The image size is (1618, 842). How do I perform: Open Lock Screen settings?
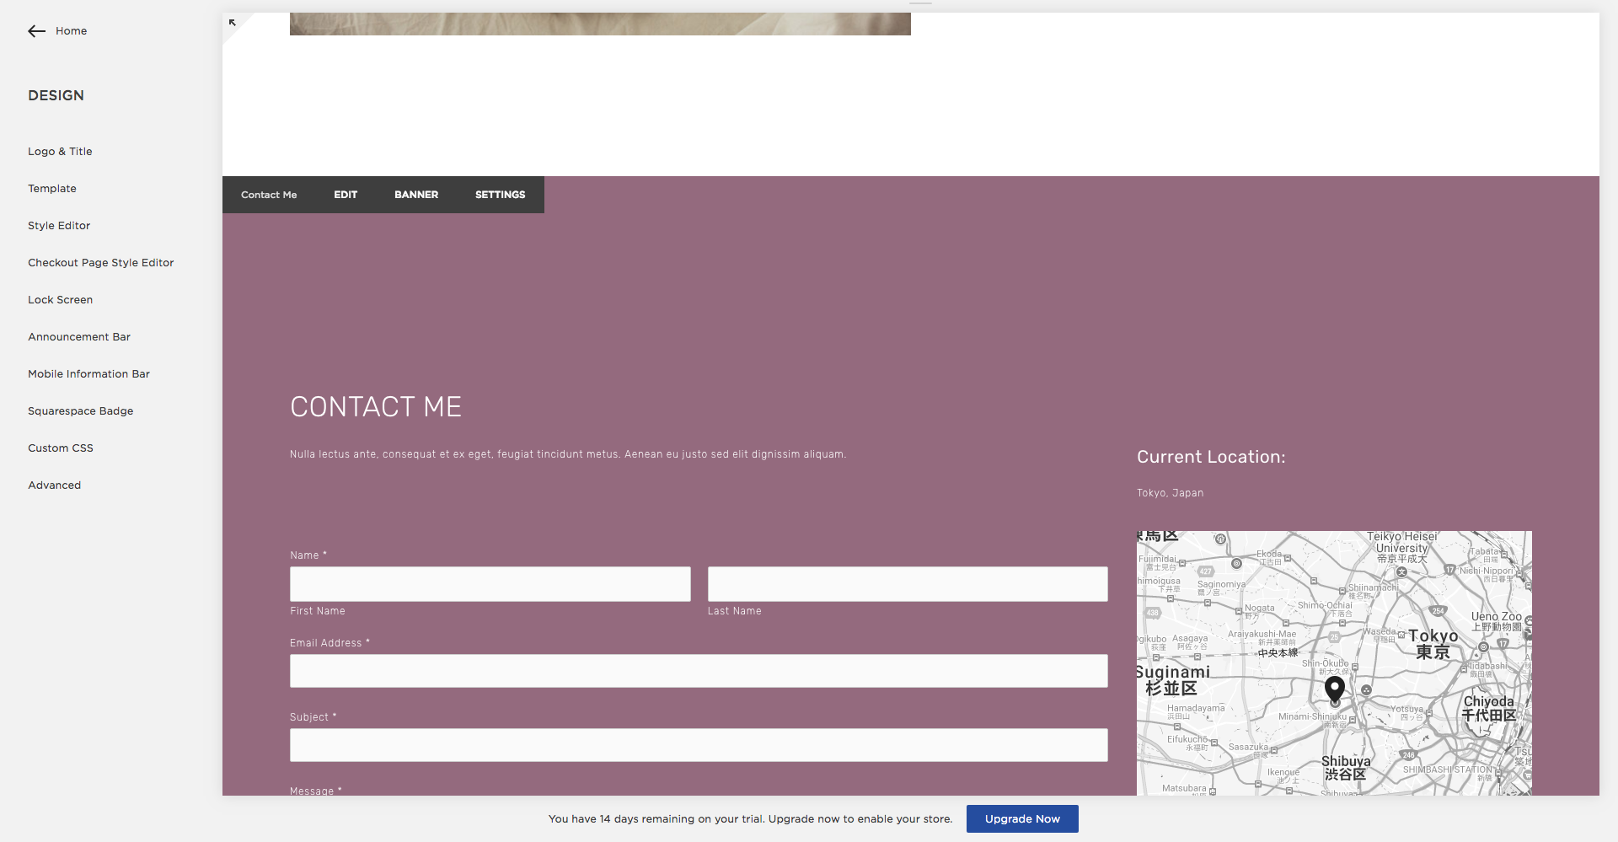(60, 299)
